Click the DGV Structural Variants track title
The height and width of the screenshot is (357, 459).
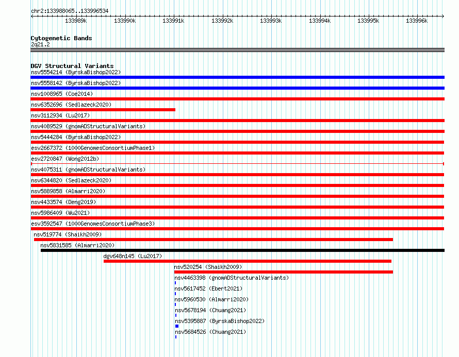(72, 66)
